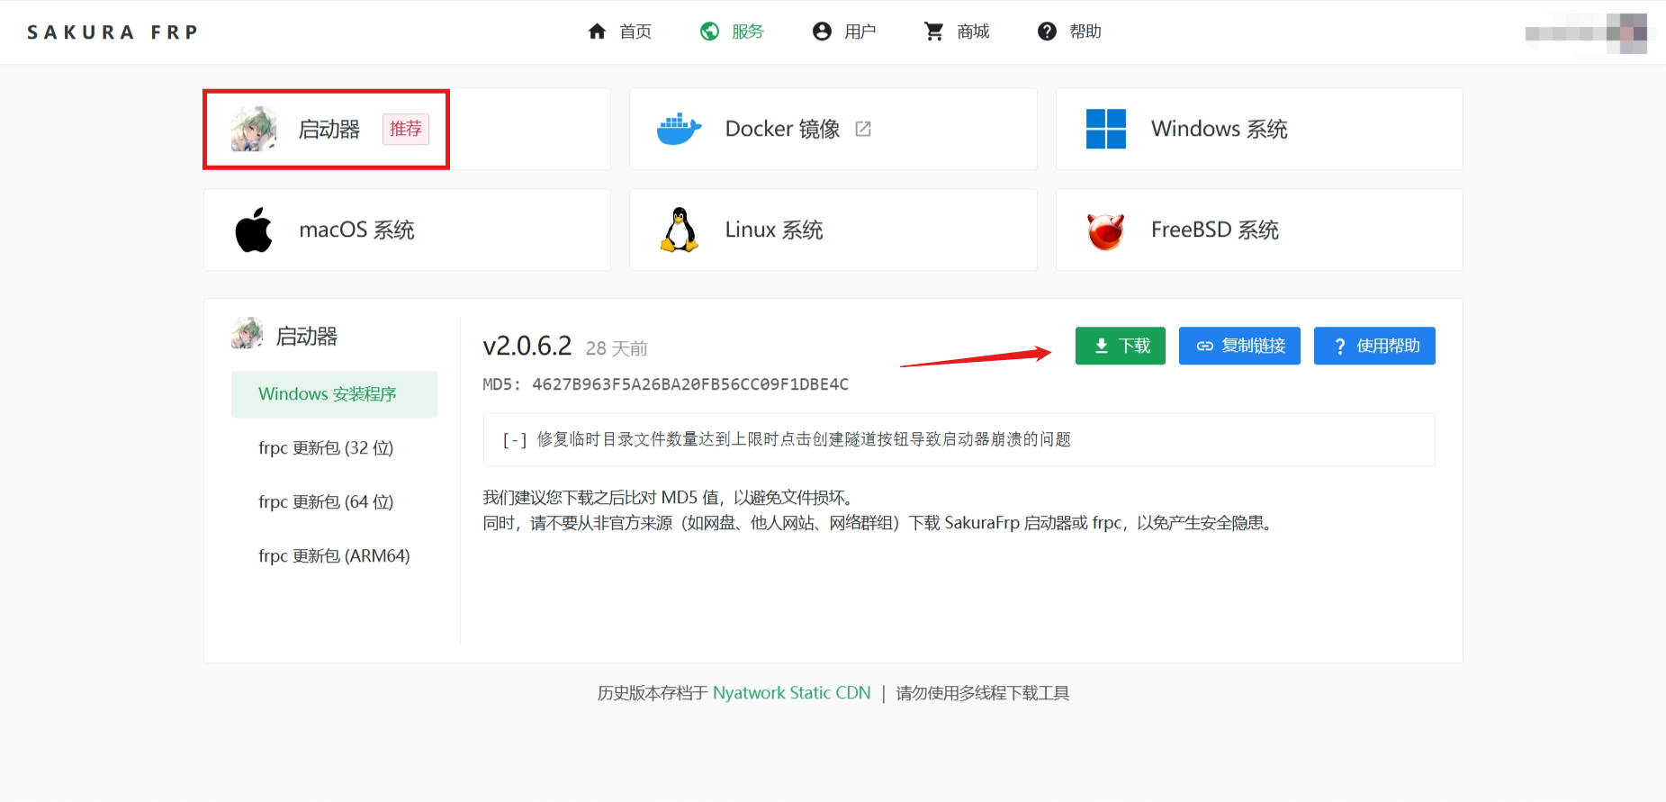
Task: Click the FreeBSD red daemon icon
Action: [x=1105, y=231]
